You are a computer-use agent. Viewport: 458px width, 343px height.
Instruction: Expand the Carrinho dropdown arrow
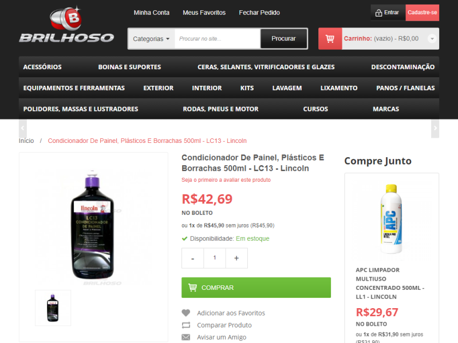pos(432,38)
